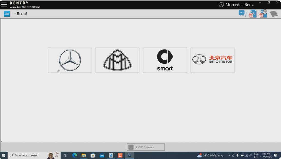This screenshot has width=281, height=159.
Task: Click the XENTRY Diagnosis button at bottom
Action: click(146, 147)
